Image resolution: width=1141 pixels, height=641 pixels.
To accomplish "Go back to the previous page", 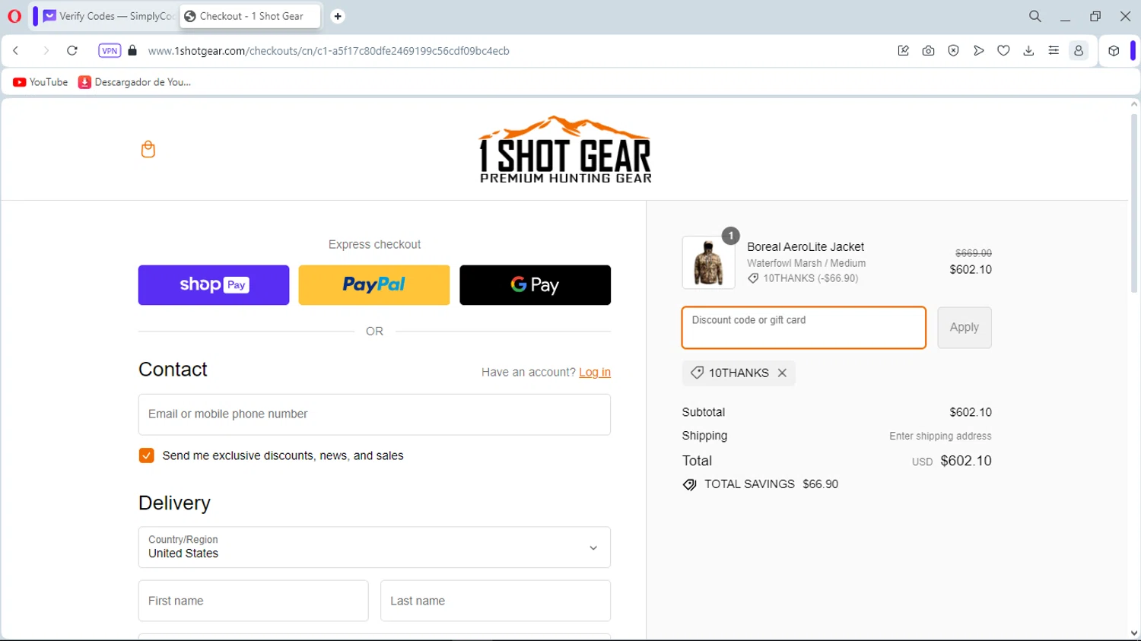I will tap(16, 51).
